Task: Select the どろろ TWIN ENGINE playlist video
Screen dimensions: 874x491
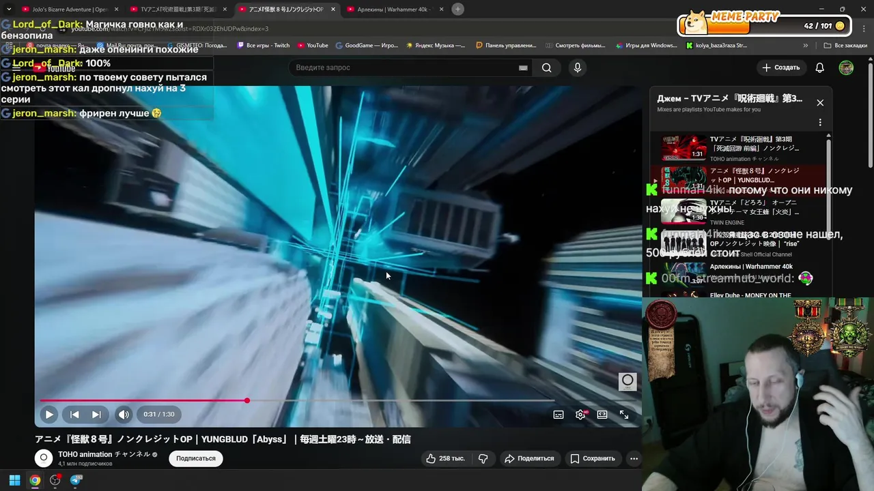Action: click(741, 212)
